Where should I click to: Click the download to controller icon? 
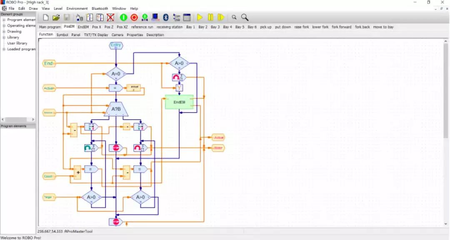tap(145, 17)
